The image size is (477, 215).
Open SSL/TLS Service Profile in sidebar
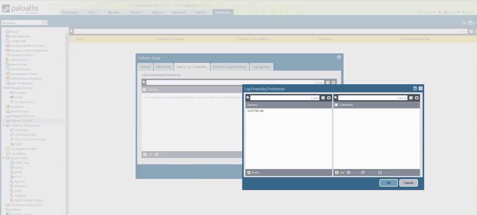click(30, 140)
